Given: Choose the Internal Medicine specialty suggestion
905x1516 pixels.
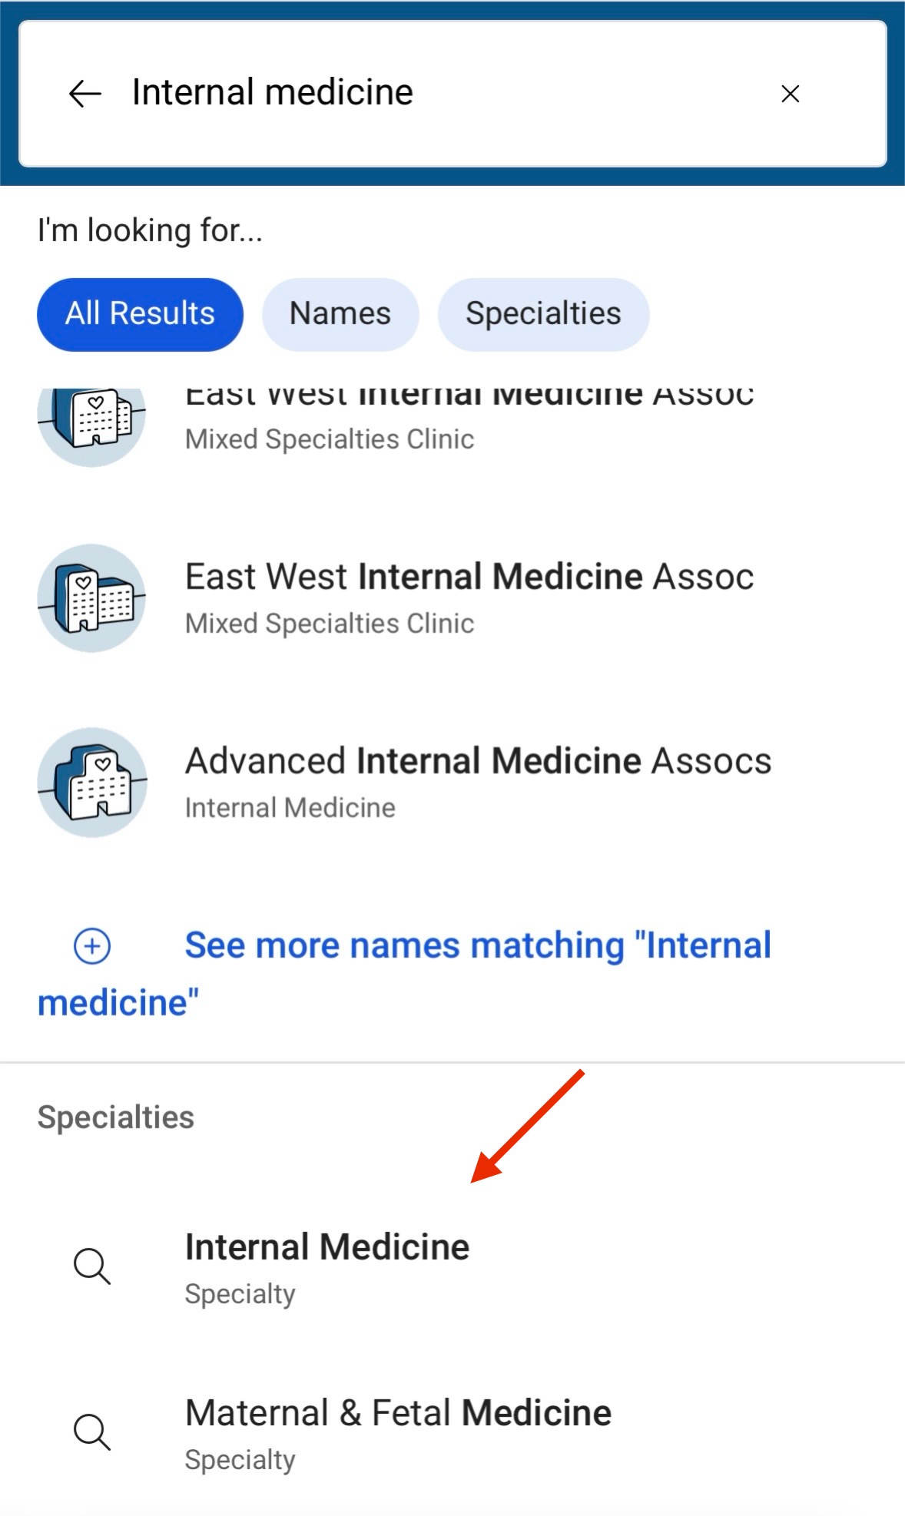Looking at the screenshot, I should (x=327, y=1247).
